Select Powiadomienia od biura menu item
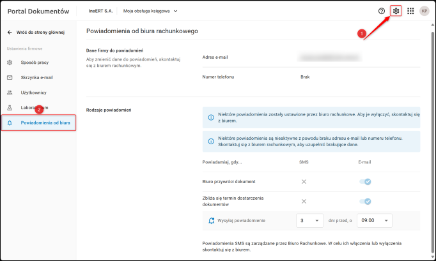This screenshot has width=436, height=261. click(x=45, y=123)
